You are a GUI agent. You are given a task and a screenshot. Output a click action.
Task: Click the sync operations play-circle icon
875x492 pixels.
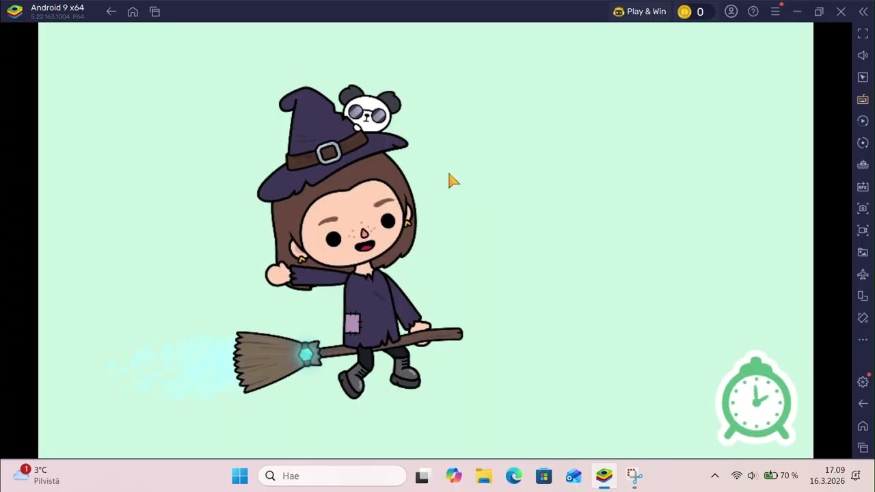tap(863, 121)
